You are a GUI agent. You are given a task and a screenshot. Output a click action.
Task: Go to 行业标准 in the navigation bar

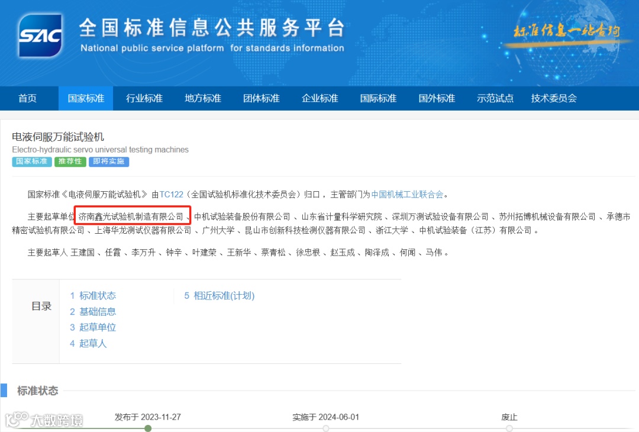pos(144,98)
